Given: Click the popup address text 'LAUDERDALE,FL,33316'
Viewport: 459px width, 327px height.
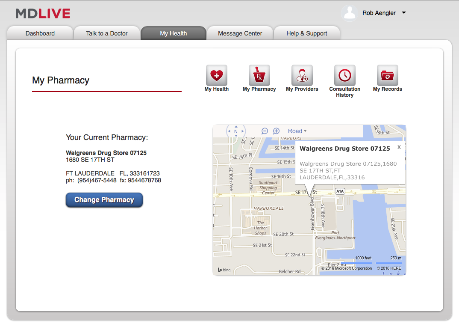Looking at the screenshot, I should (332, 178).
